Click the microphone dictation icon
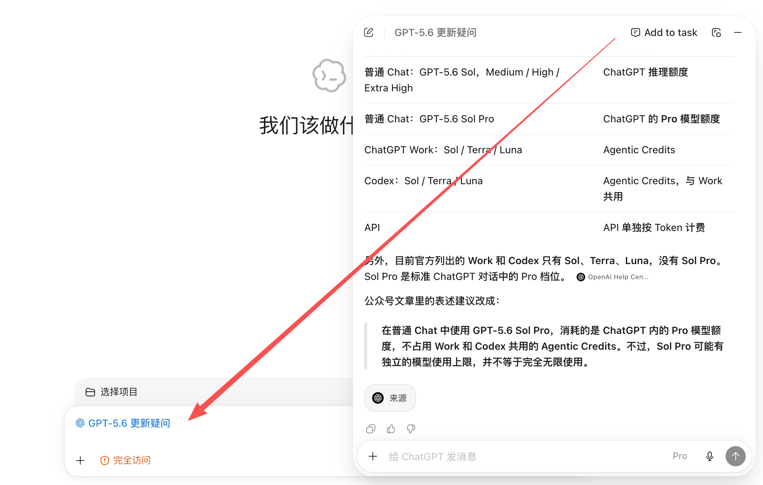 pyautogui.click(x=710, y=456)
